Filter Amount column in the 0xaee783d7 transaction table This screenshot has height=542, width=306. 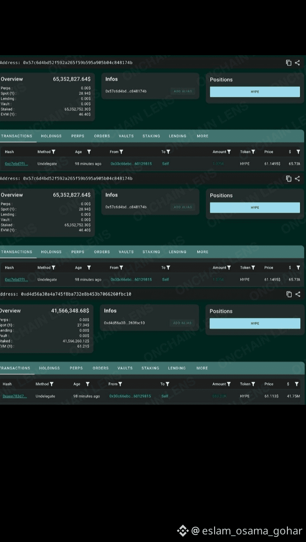click(x=229, y=384)
